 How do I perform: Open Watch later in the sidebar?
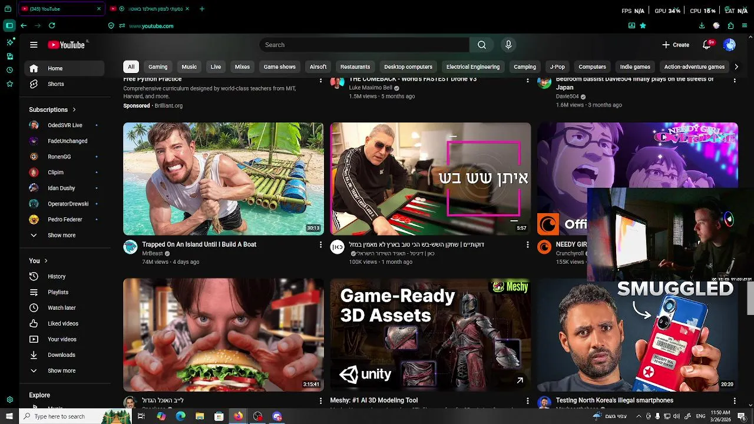pos(64,308)
